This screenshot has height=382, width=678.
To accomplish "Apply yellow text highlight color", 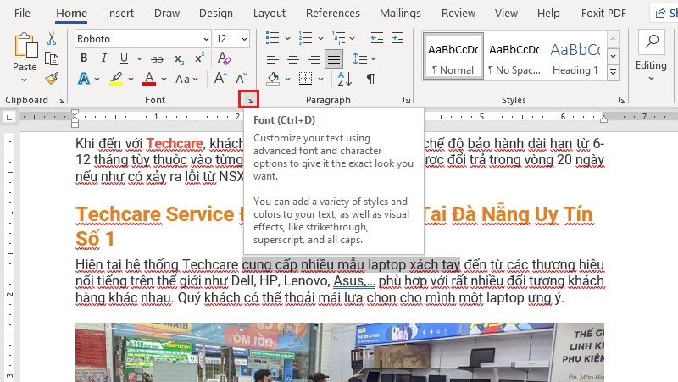I will pos(116,79).
